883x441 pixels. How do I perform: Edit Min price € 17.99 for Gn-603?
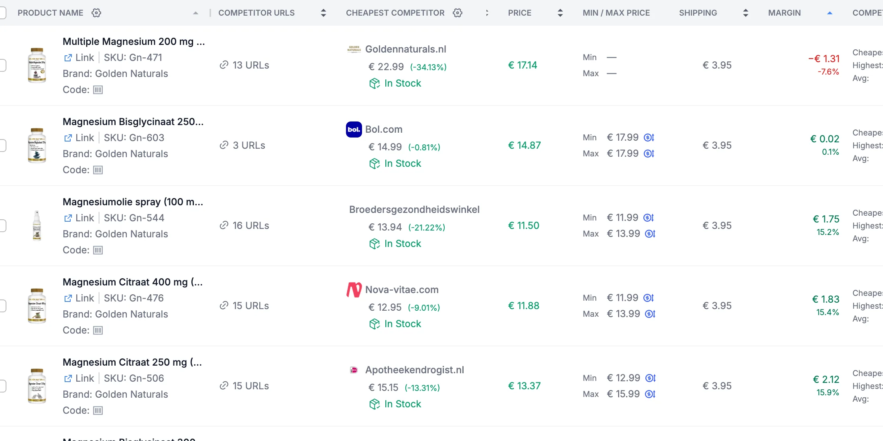(x=649, y=138)
